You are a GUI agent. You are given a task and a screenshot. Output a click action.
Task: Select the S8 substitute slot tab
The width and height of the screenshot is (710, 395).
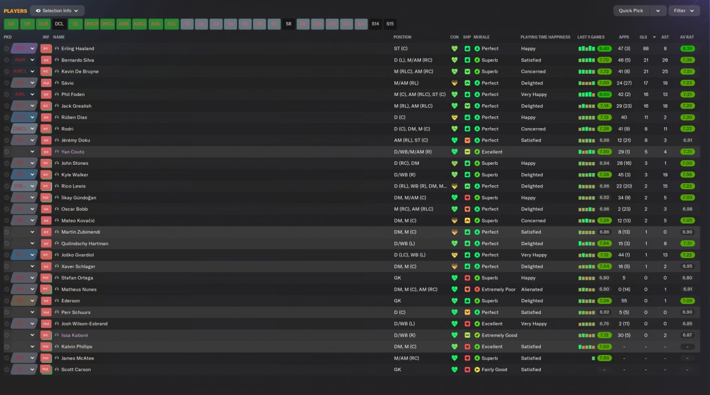288,24
